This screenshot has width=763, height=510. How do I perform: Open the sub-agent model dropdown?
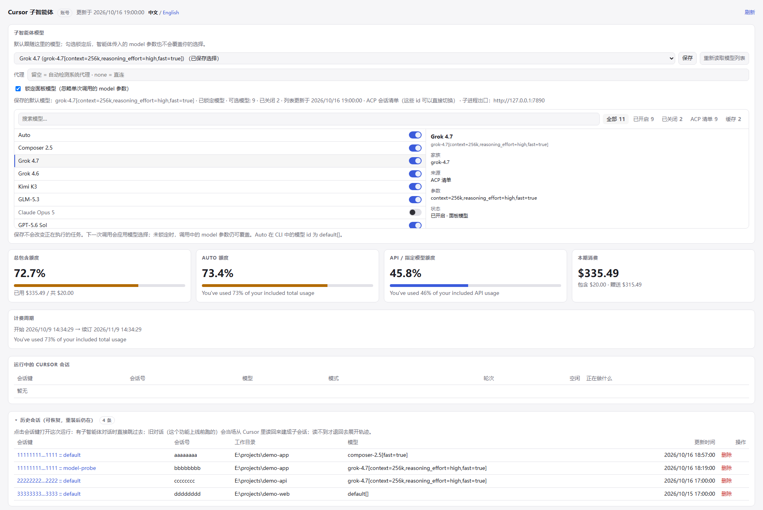point(344,58)
